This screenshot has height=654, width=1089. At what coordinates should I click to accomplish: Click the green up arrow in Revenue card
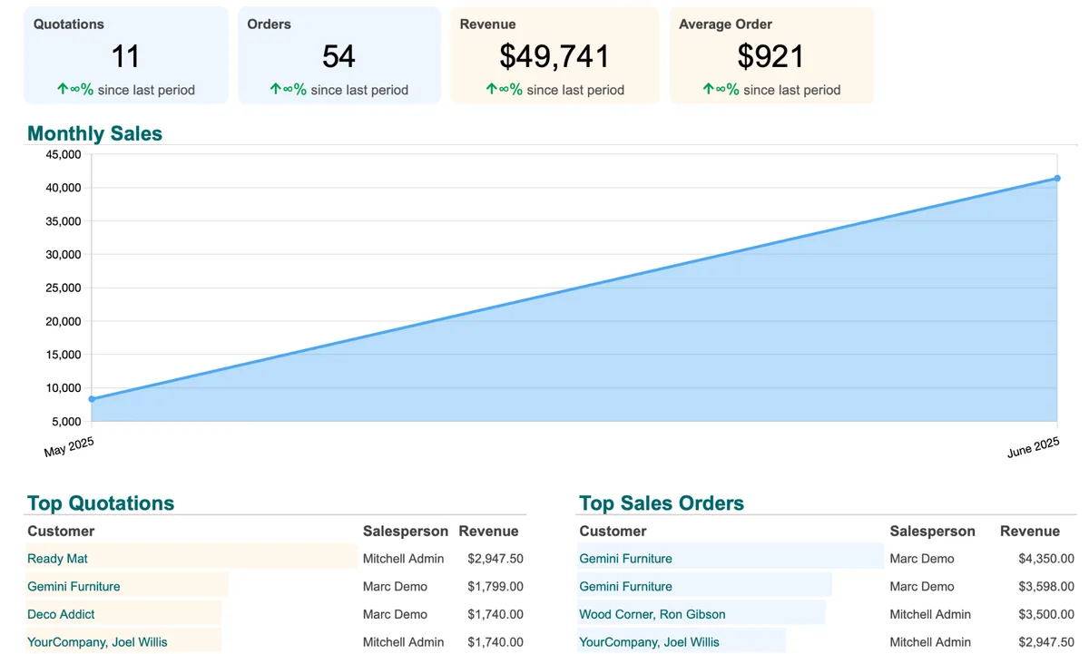pos(491,89)
